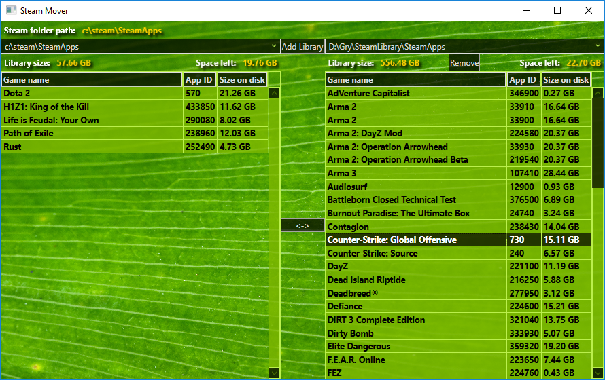The width and height of the screenshot is (605, 380).
Task: Click the 21.26 GB size cell
Action: point(243,93)
